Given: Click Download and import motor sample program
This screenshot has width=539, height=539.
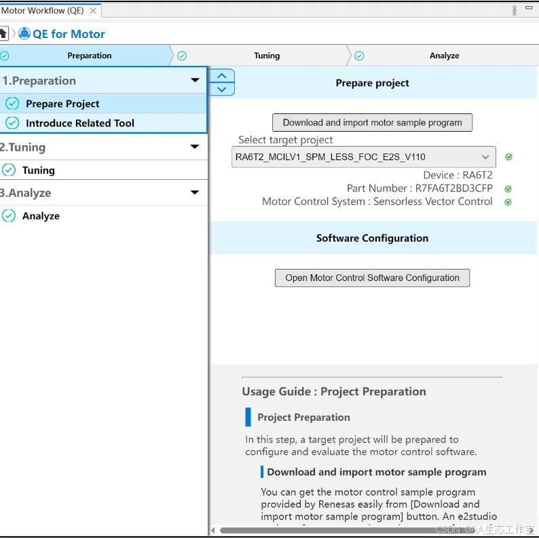Looking at the screenshot, I should click(x=372, y=123).
